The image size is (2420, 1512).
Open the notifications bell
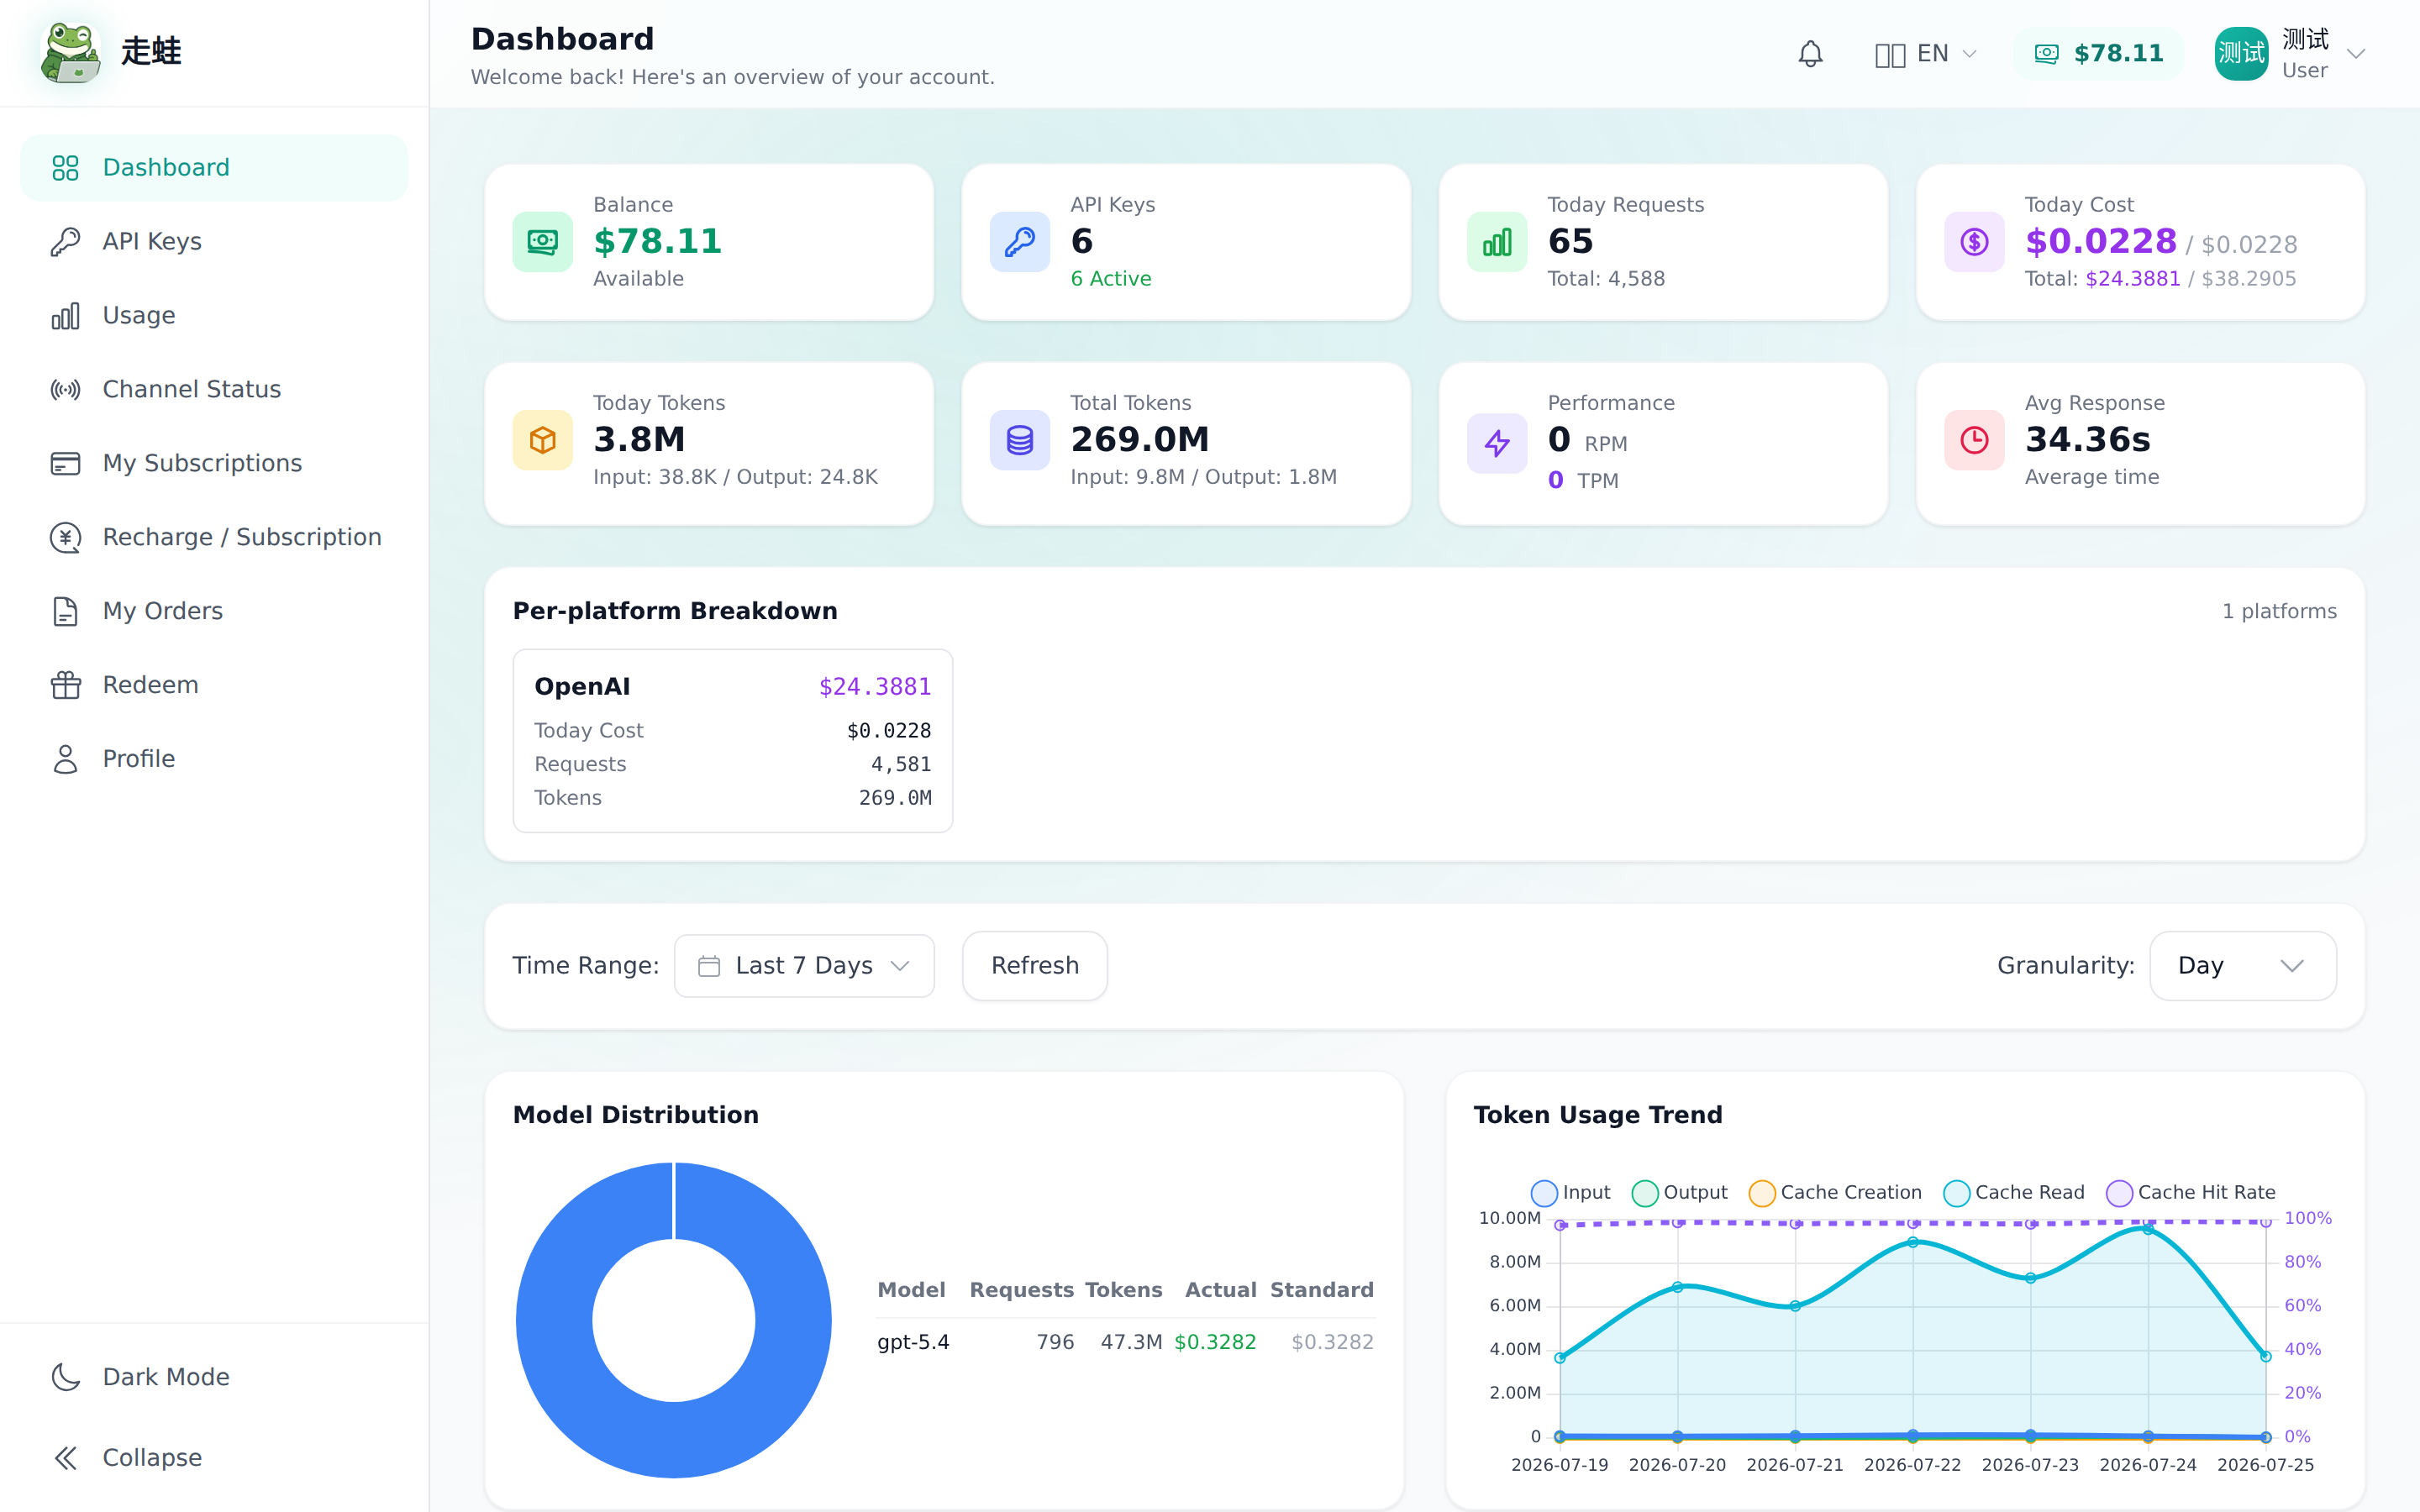[1810, 54]
